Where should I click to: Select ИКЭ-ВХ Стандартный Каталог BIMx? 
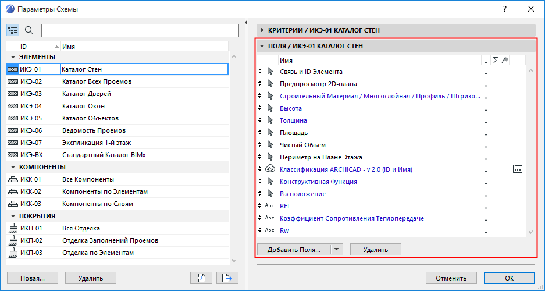[x=117, y=155]
